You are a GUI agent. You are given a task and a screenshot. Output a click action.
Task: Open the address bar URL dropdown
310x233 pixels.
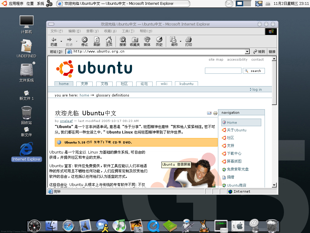click(x=247, y=52)
